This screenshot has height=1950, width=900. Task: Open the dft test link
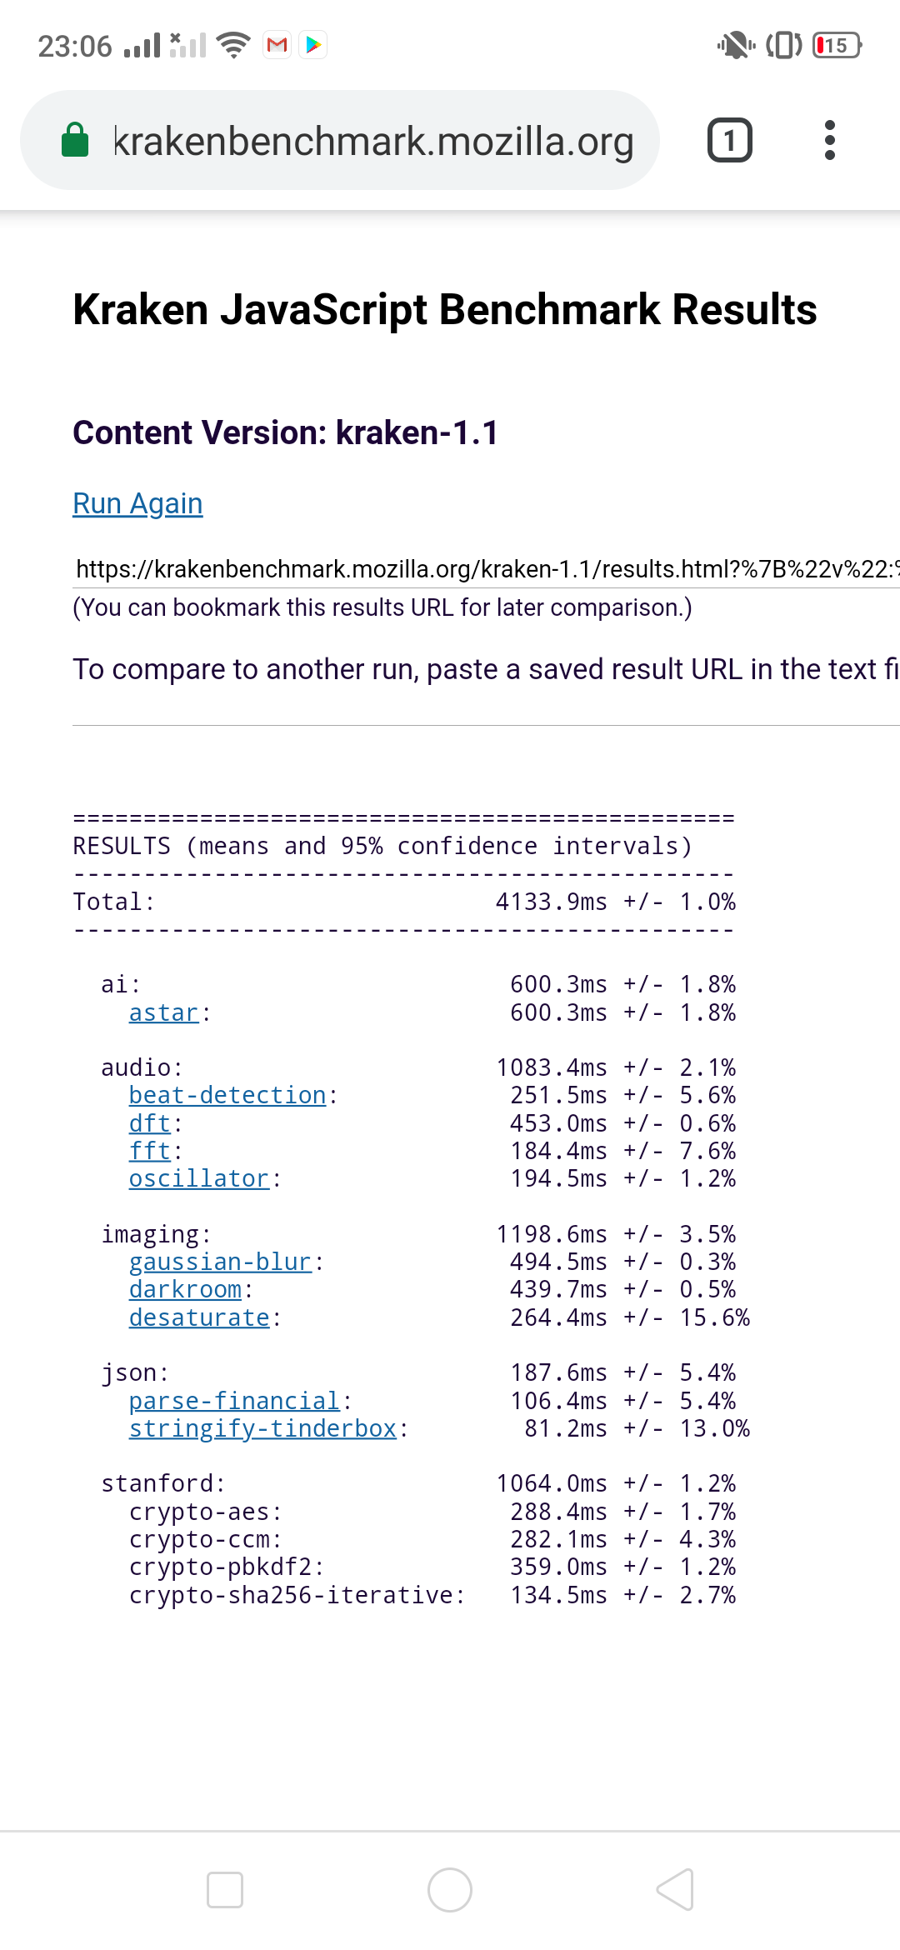[x=150, y=1123]
